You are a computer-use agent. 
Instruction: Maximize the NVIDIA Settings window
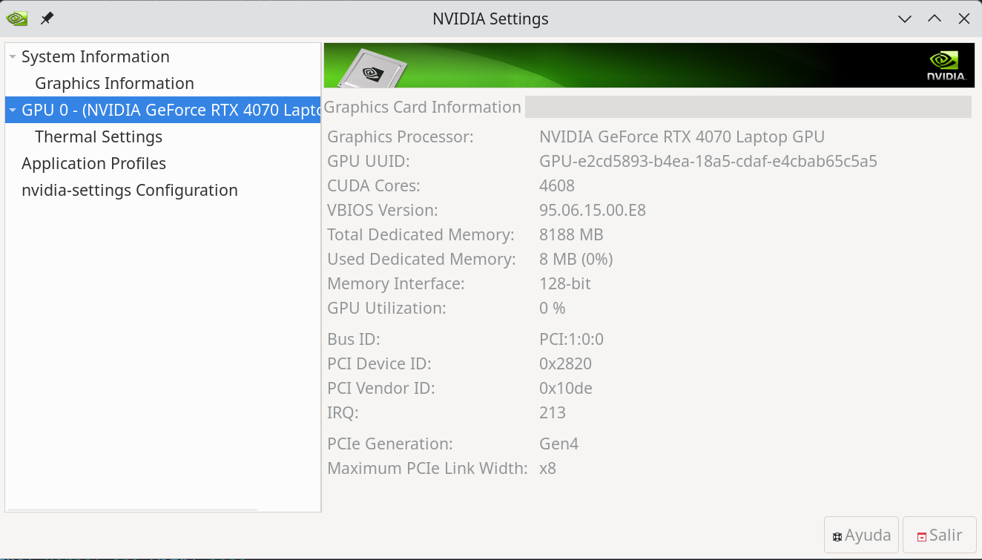935,19
